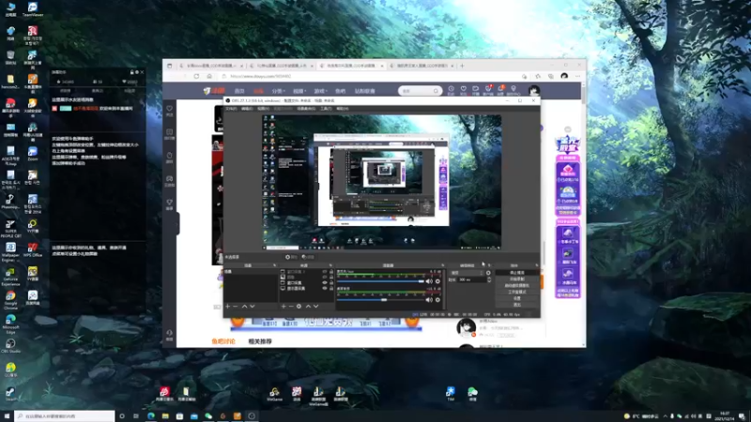Remove selected scene with minus icon
This screenshot has height=422, width=751.
click(x=236, y=307)
